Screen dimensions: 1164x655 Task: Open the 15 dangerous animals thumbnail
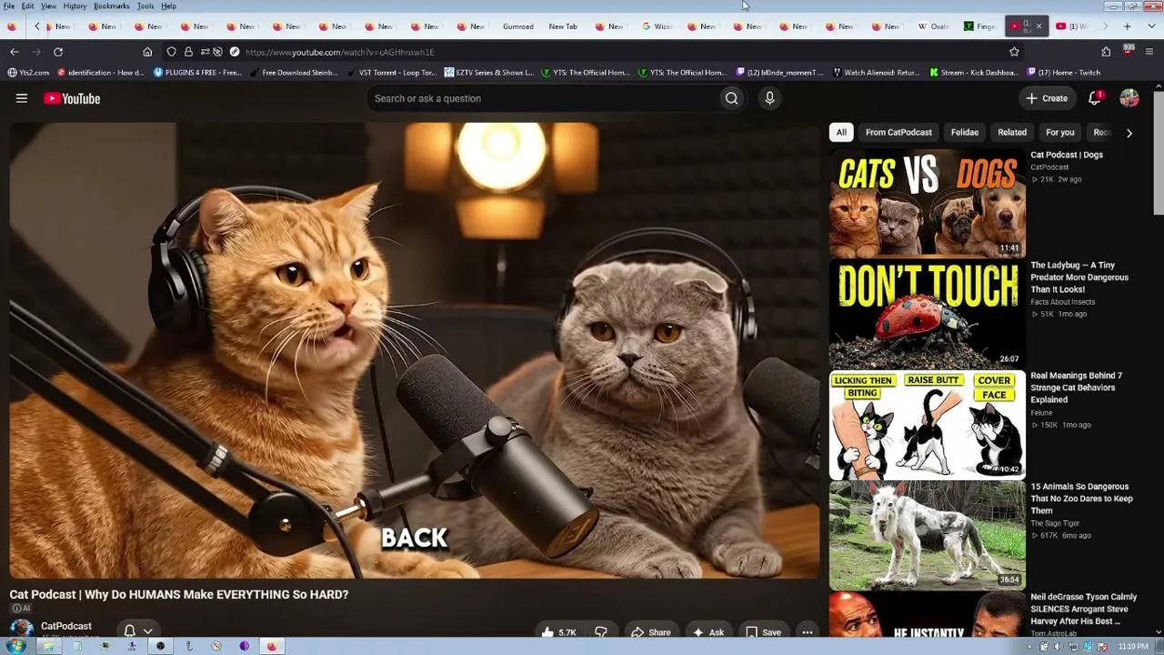tap(927, 536)
